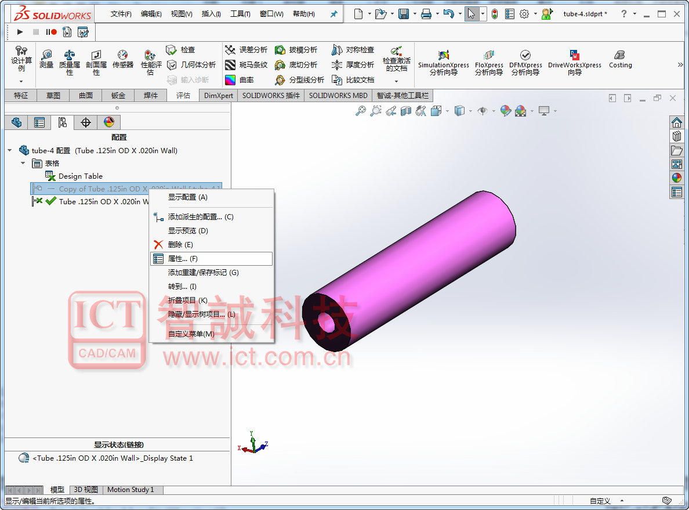Expand the Display Style dropdown arrow
Viewport: 689px width, 510px height.
click(470, 111)
